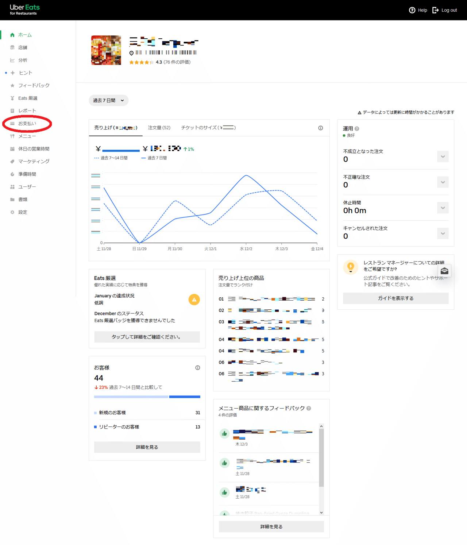Click the tag icon beside マーケティング
Viewport: 467px width, 545px height.
click(x=12, y=162)
